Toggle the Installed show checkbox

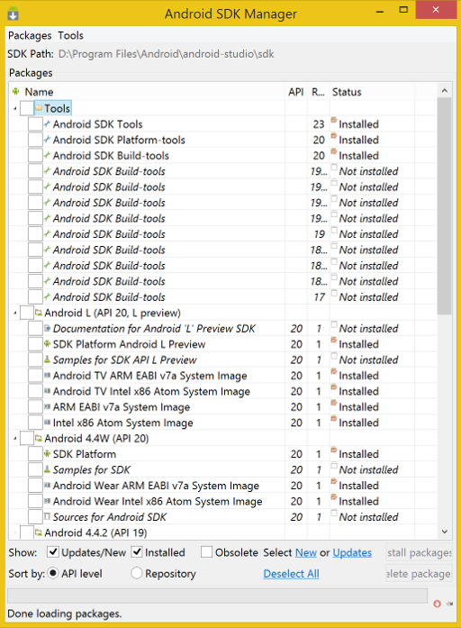point(137,552)
